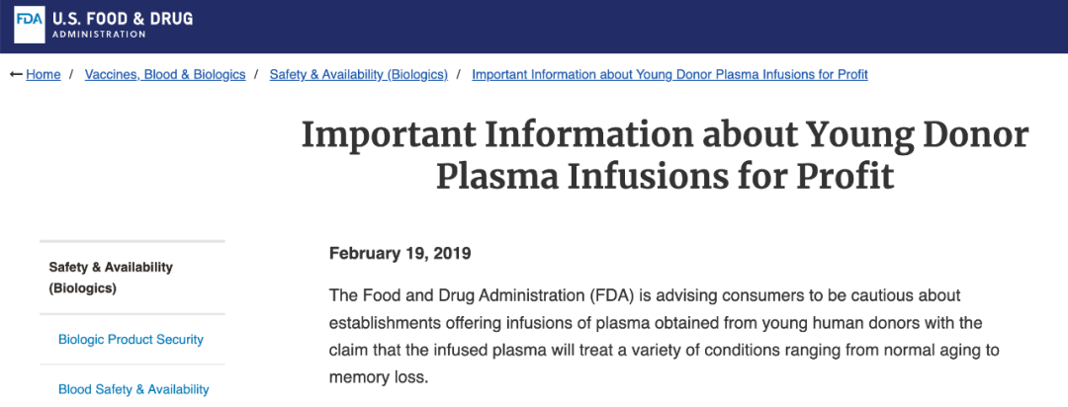Click the February 19, 2019 date
The width and height of the screenshot is (1068, 407).
pyautogui.click(x=400, y=254)
